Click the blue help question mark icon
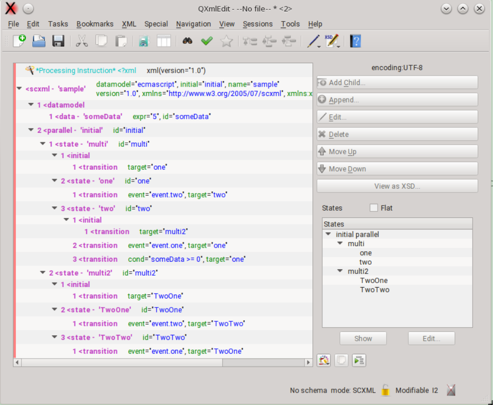Image resolution: width=493 pixels, height=405 pixels. 355,41
